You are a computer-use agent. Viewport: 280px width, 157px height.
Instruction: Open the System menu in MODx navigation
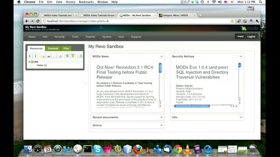click(x=107, y=37)
